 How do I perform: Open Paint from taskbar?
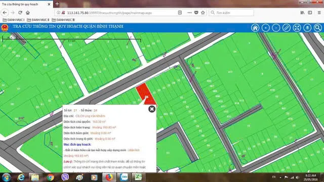click(x=79, y=177)
